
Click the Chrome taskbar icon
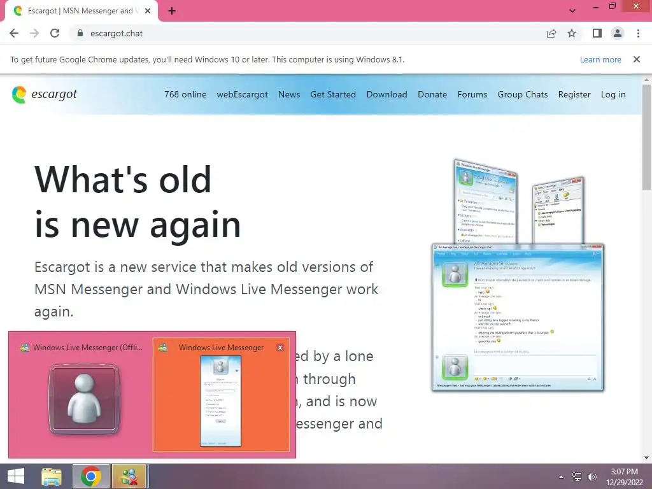click(91, 476)
